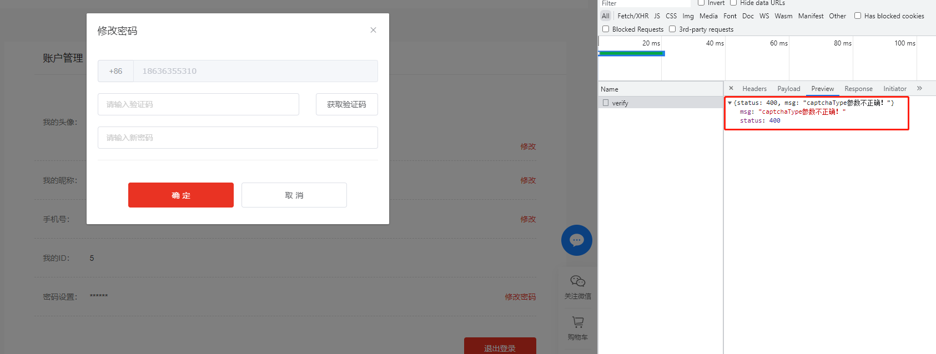Open the 购物车 shopping cart icon
Screen dimensions: 936x354
(x=578, y=322)
